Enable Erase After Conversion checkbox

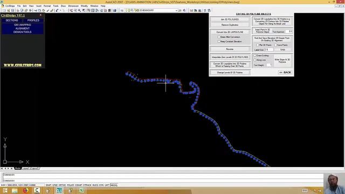tap(219, 37)
